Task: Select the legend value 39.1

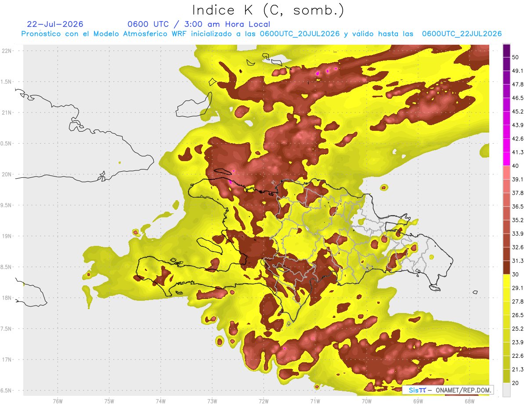Action: point(517,179)
